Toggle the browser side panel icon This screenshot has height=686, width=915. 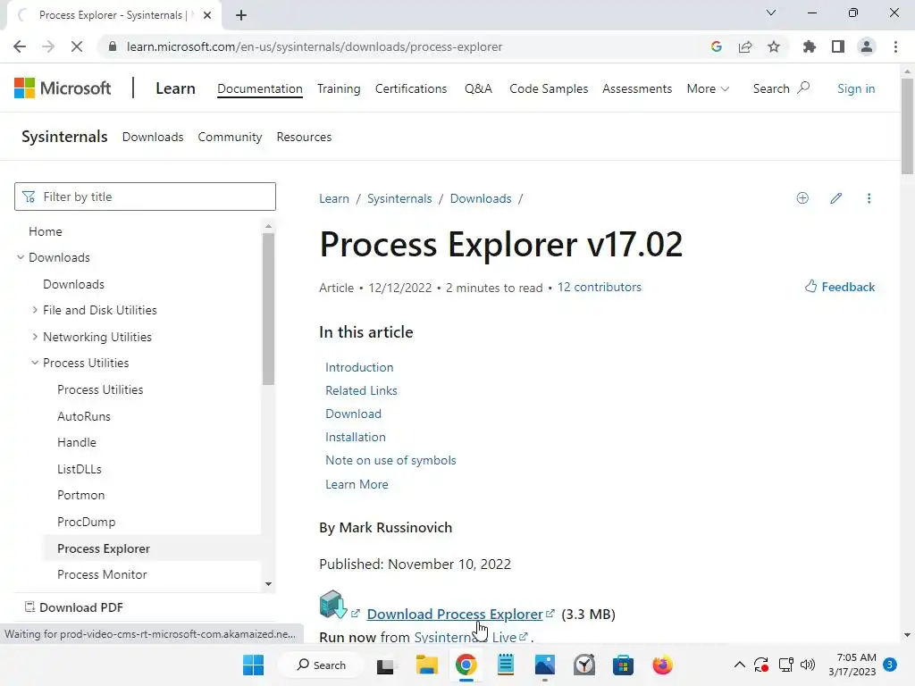(x=838, y=46)
